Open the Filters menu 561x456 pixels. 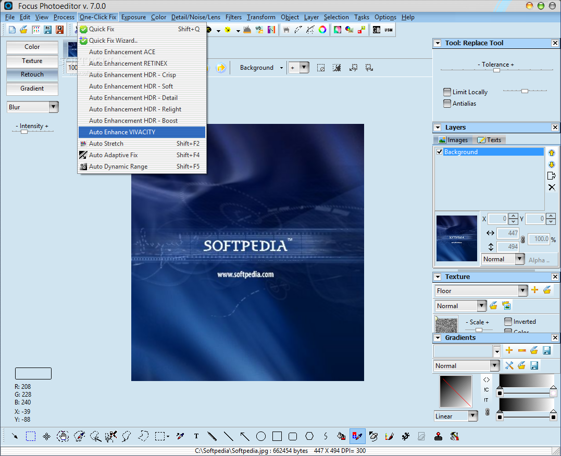click(233, 17)
